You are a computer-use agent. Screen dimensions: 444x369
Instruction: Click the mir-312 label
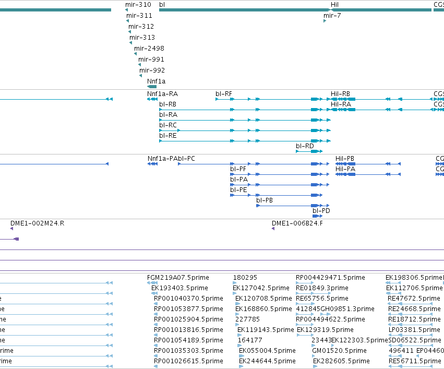[141, 27]
